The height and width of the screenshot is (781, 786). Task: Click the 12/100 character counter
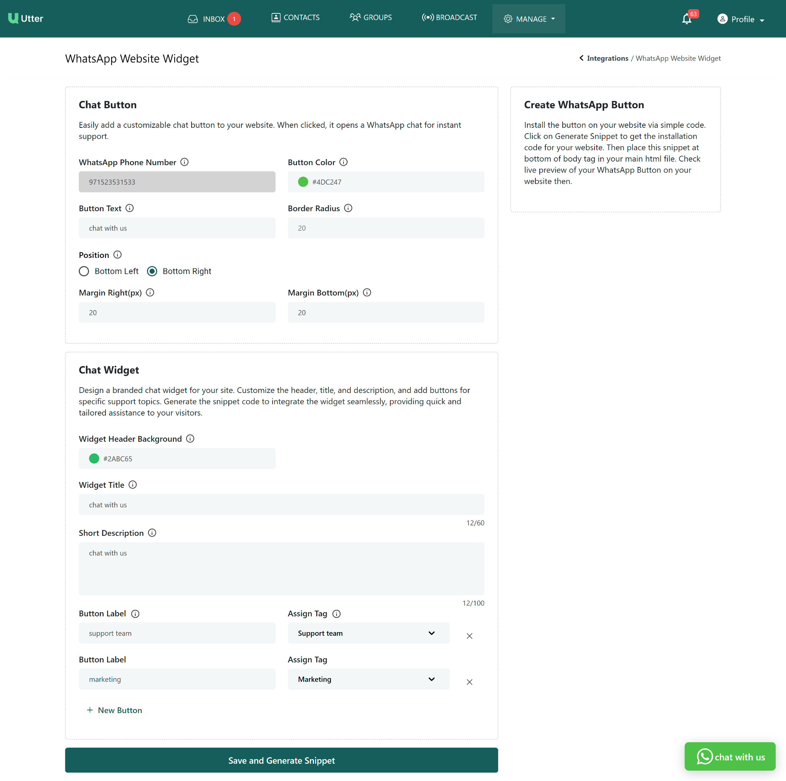point(473,603)
